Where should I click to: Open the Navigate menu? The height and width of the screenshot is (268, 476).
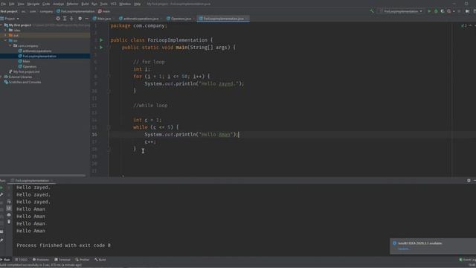[33, 4]
